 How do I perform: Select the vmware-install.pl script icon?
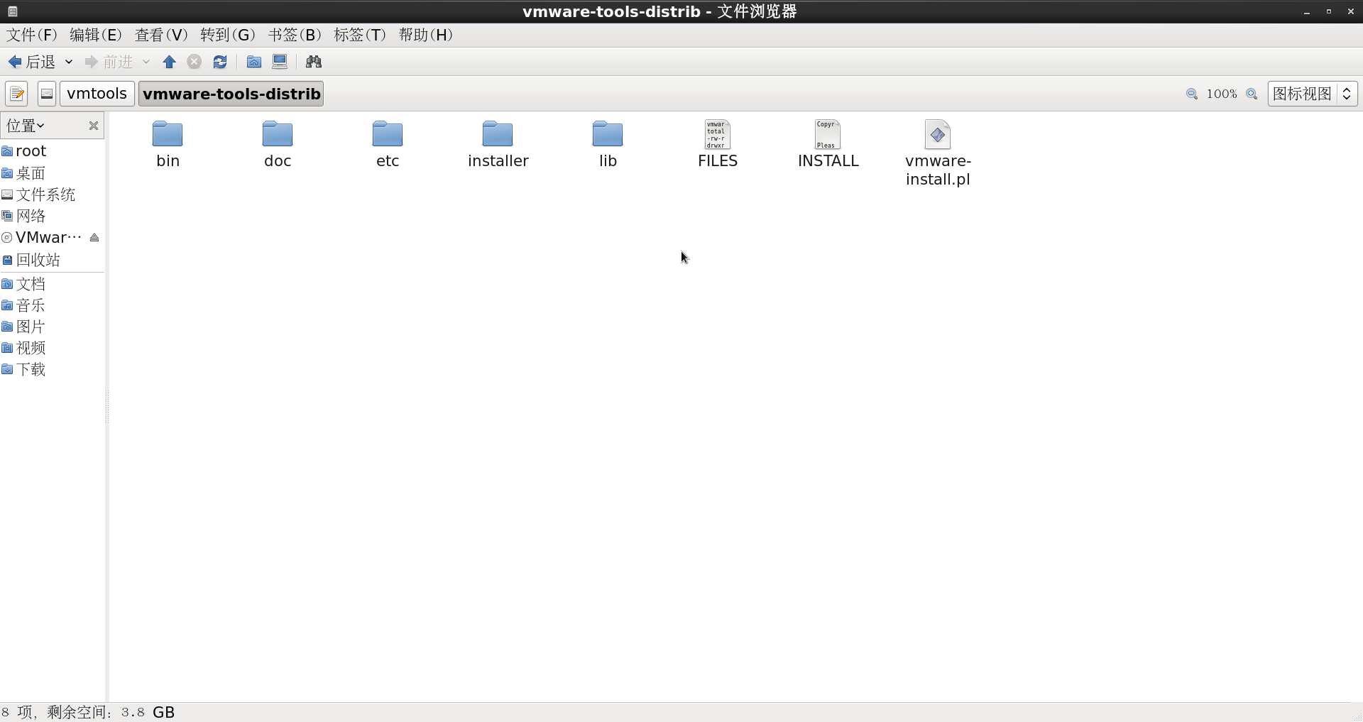point(938,134)
